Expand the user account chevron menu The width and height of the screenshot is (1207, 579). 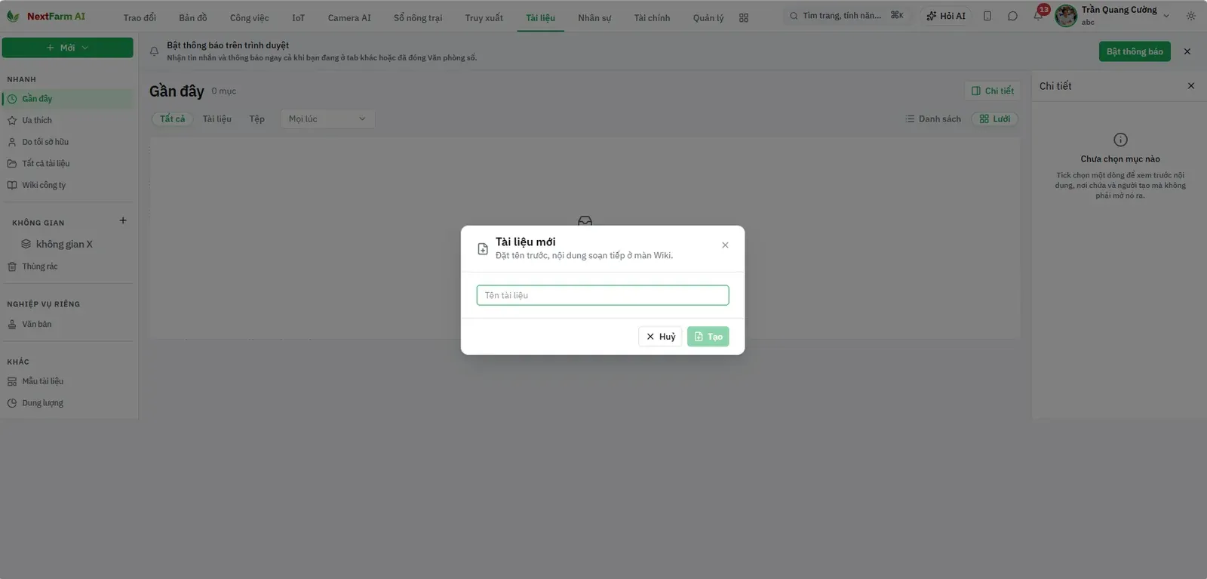pos(1166,16)
